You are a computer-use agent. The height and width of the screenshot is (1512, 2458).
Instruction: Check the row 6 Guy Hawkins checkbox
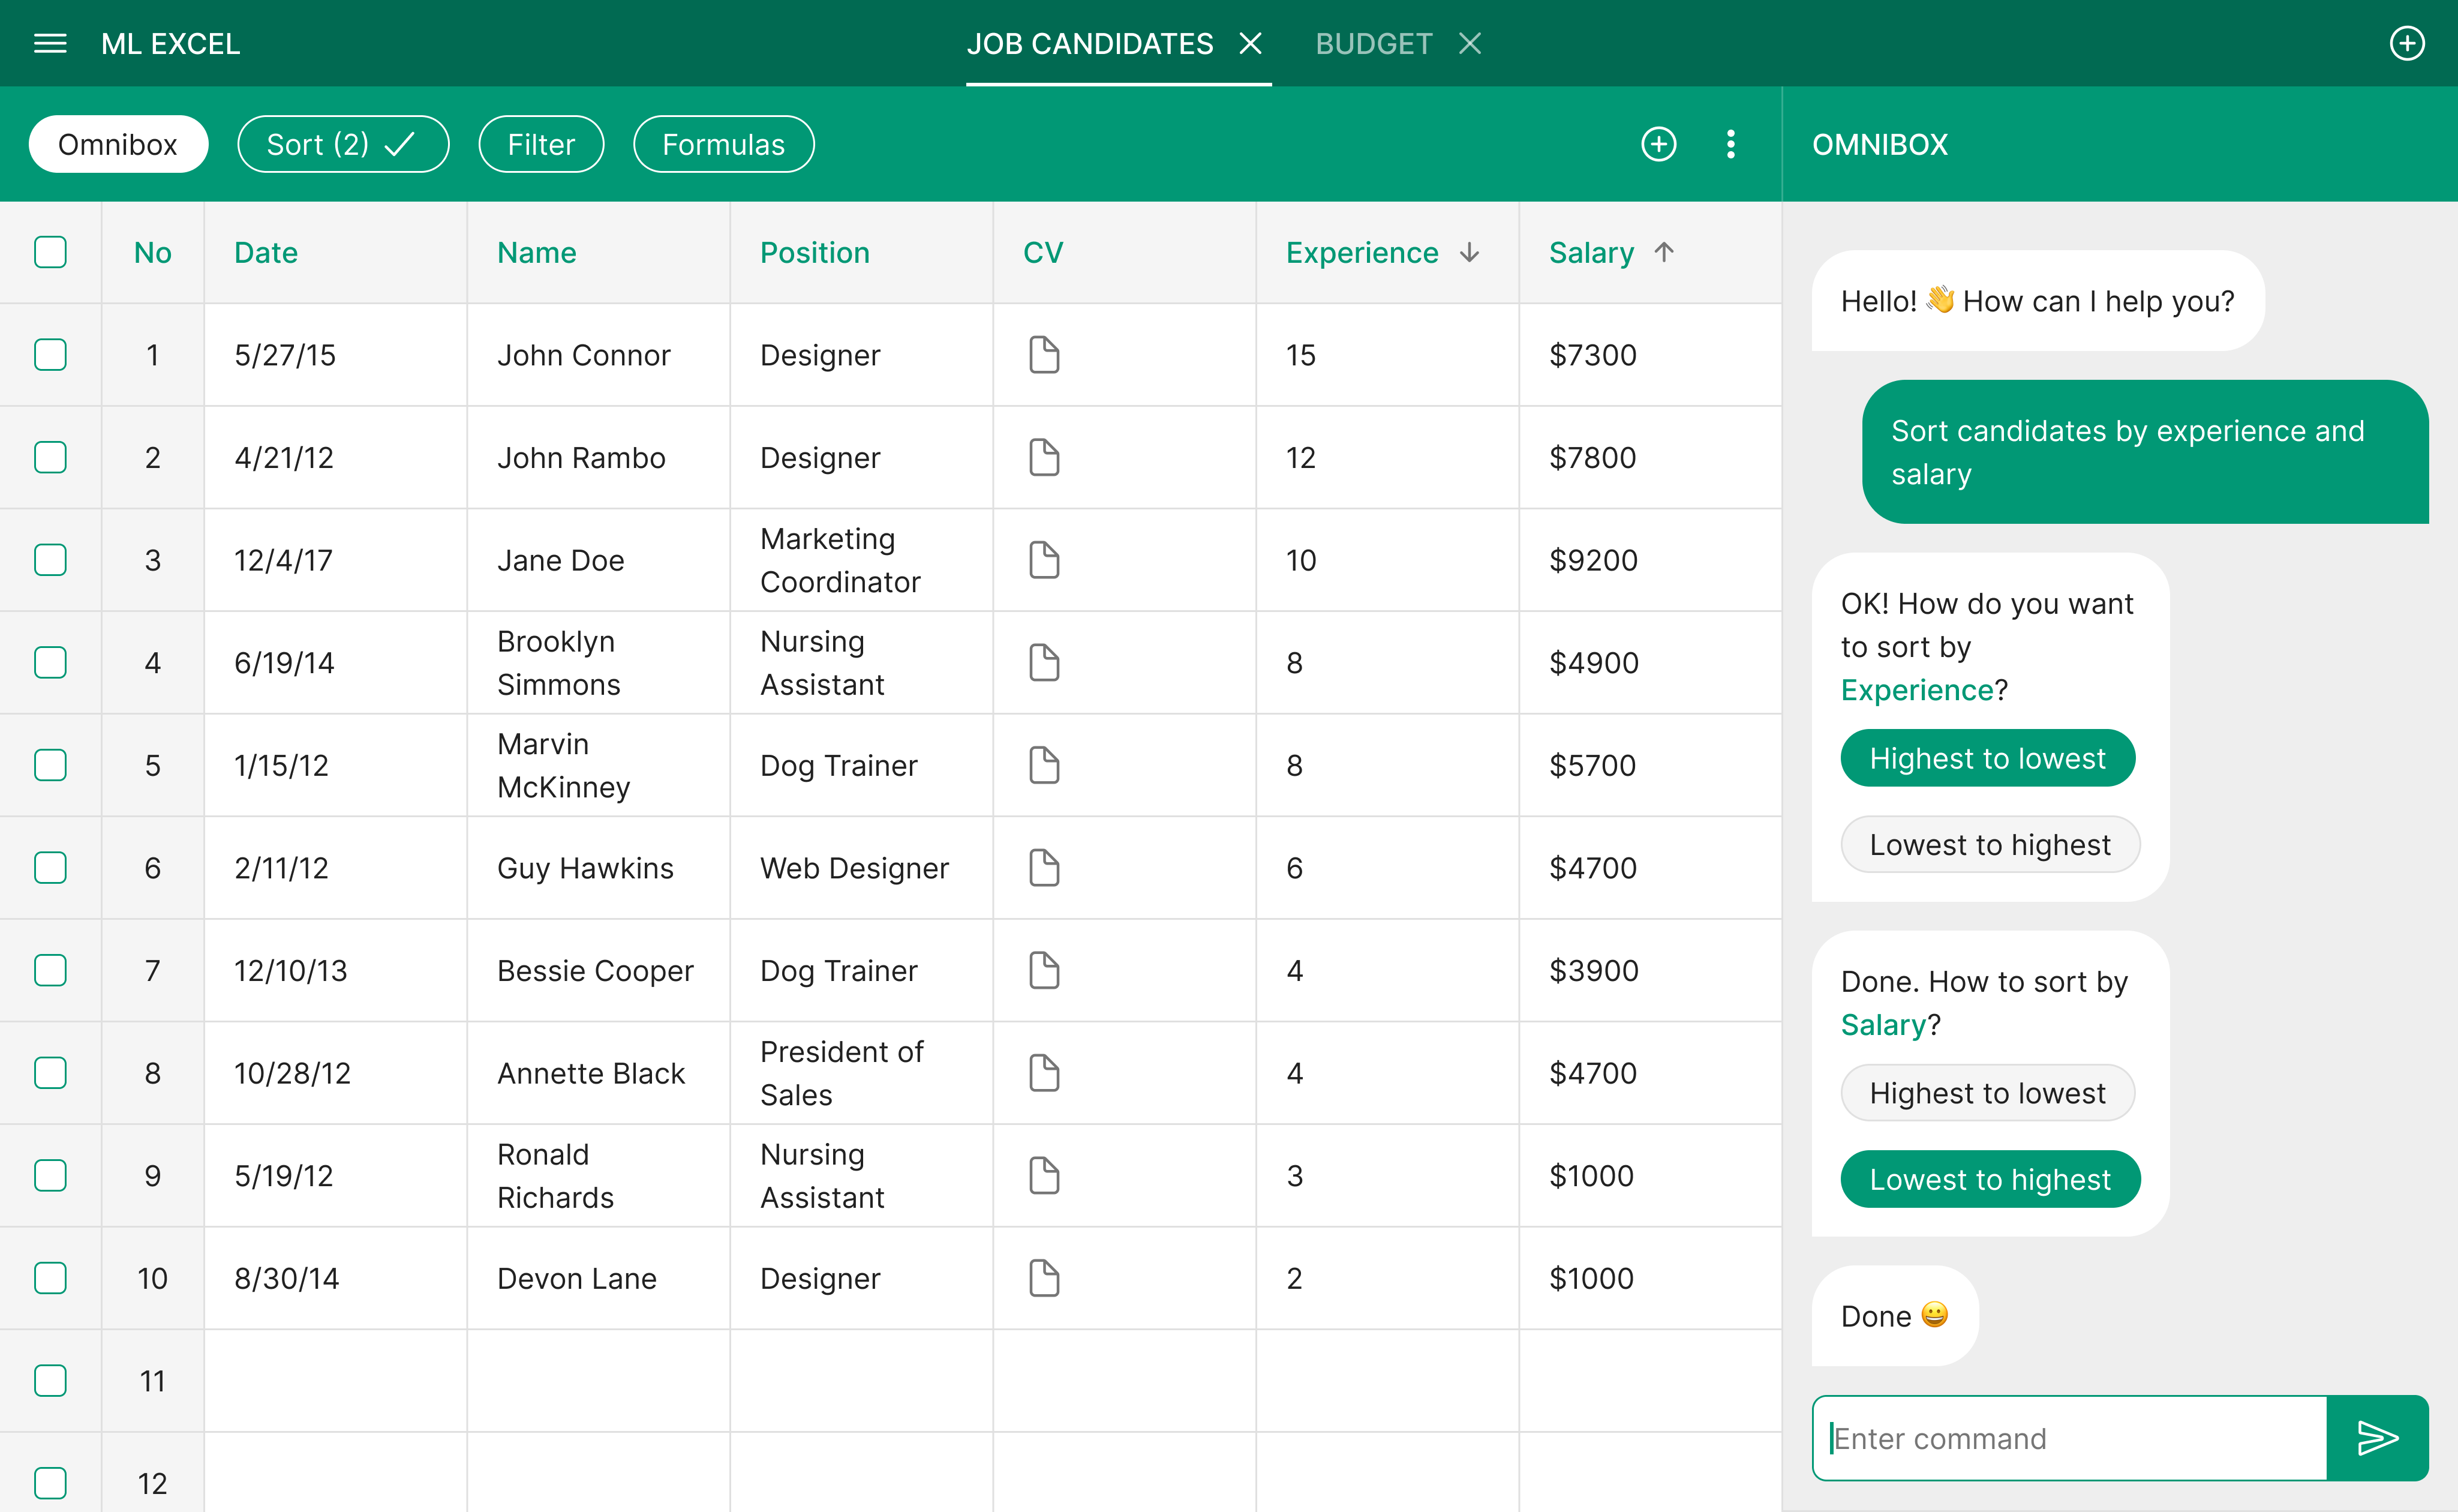click(x=50, y=868)
